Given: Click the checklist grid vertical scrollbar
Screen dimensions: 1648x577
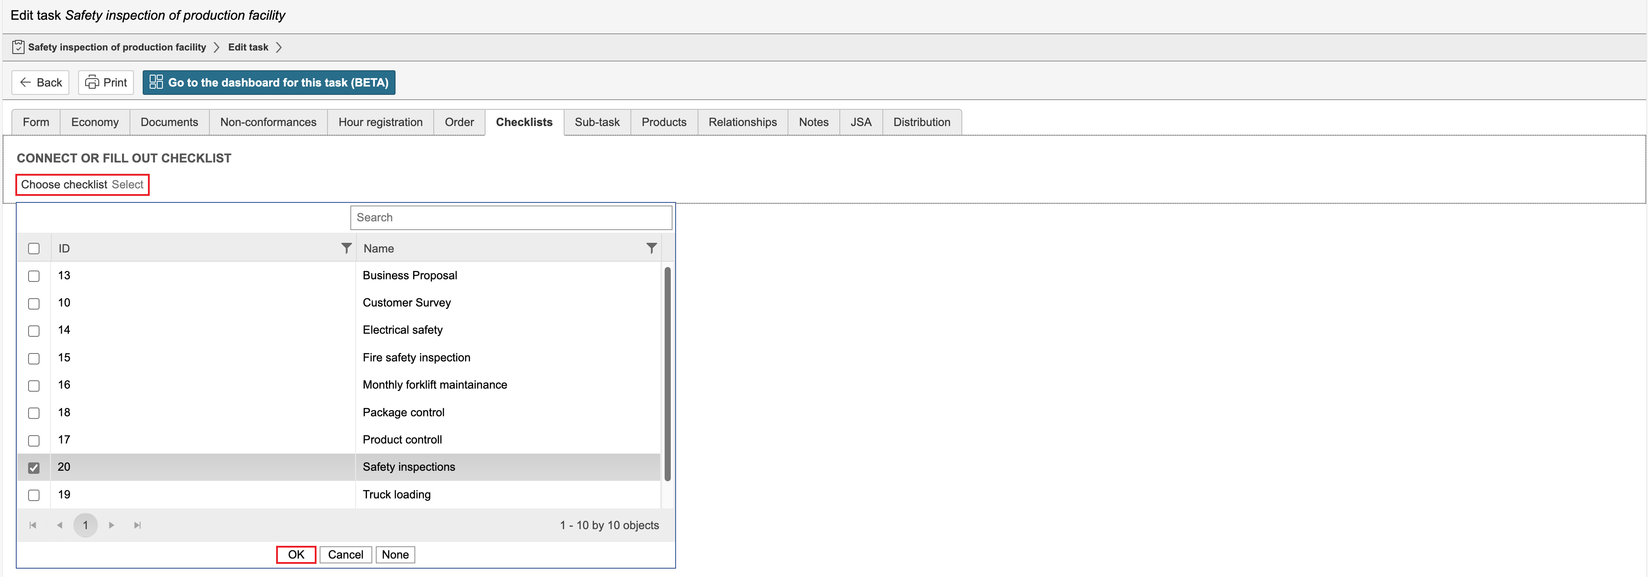Looking at the screenshot, I should click(x=667, y=374).
